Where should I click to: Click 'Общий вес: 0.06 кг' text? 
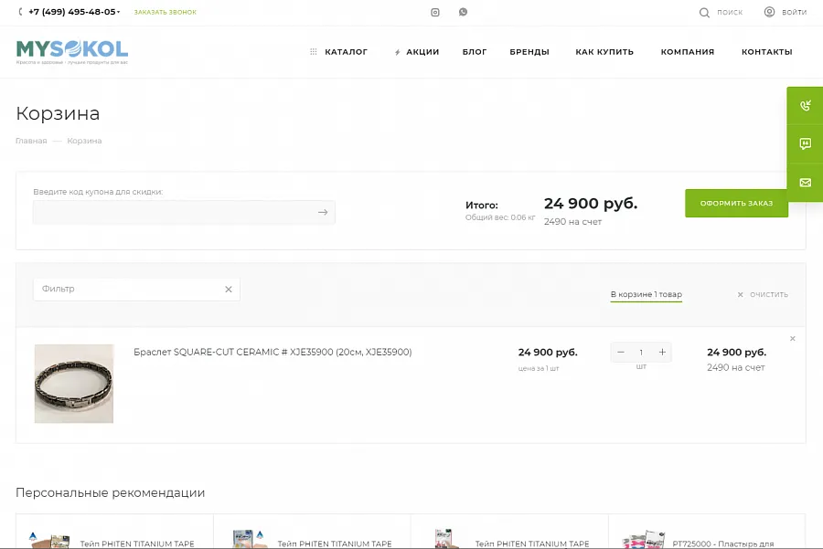(x=500, y=217)
